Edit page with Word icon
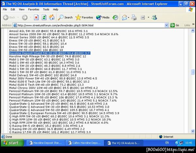The width and height of the screenshot is (196, 153). [x=143, y=18]
